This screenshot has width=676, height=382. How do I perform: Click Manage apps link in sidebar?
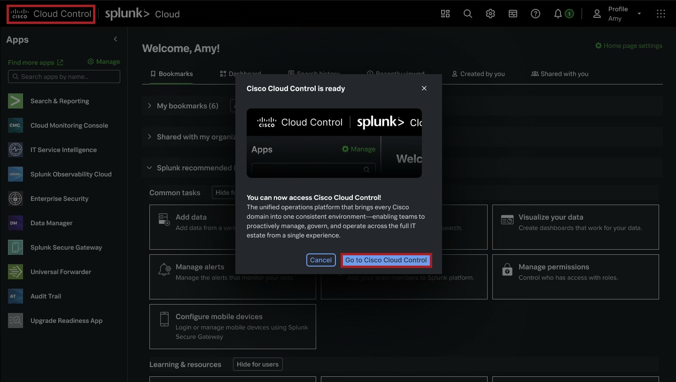tap(104, 61)
